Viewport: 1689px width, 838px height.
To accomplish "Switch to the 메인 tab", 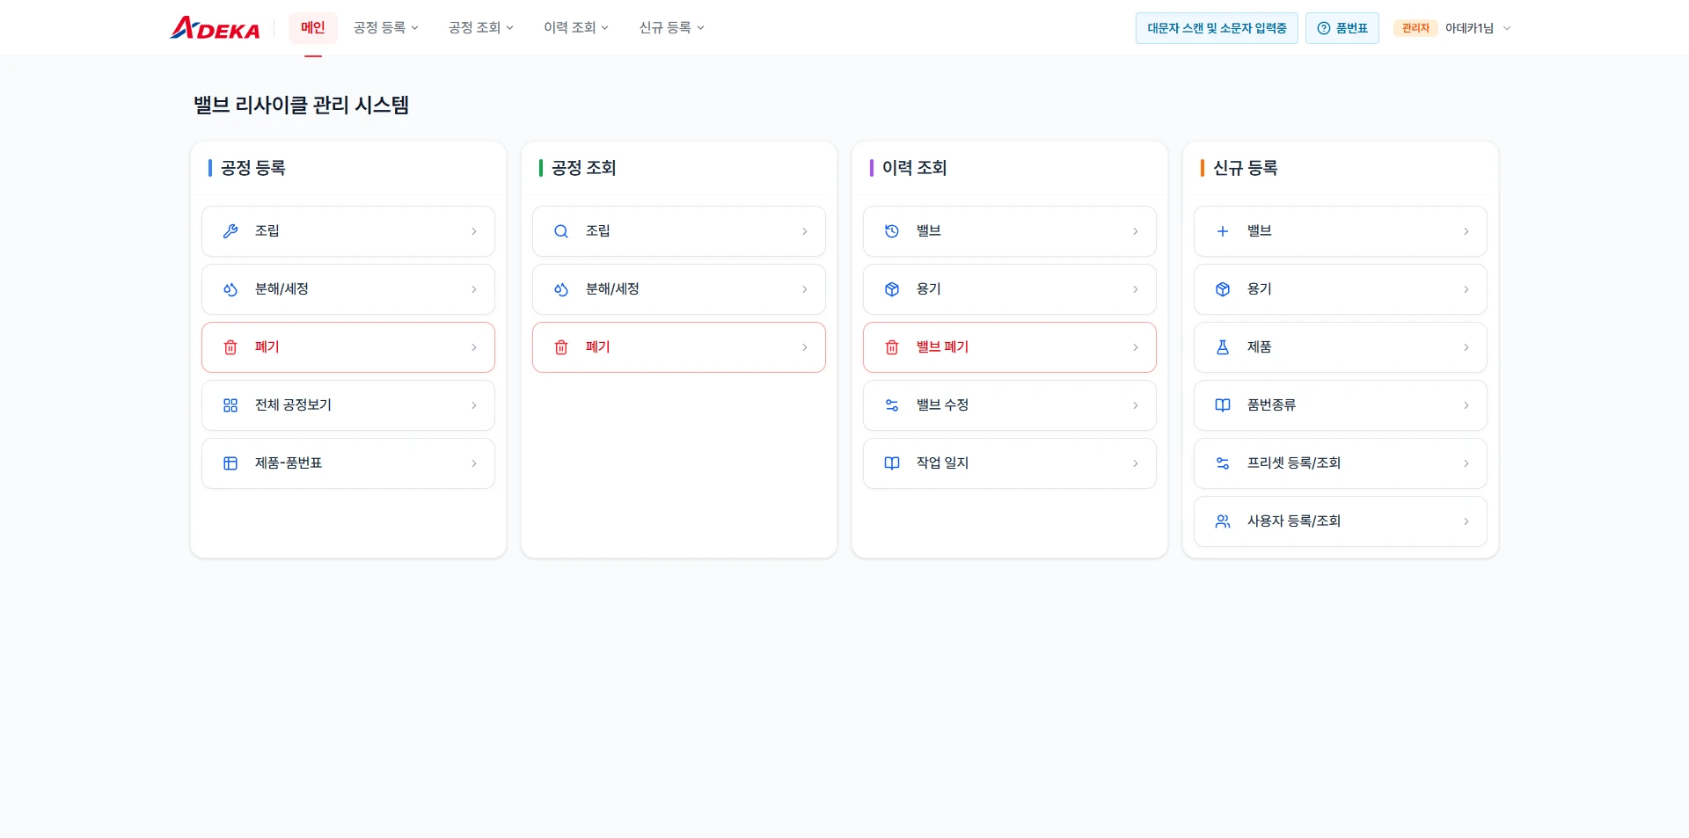I will [313, 28].
